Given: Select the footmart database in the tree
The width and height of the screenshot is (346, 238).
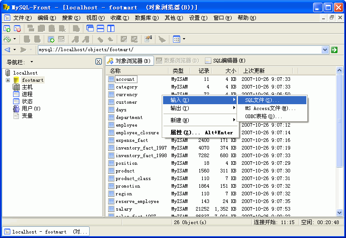Looking at the screenshot, I should click(32, 80).
